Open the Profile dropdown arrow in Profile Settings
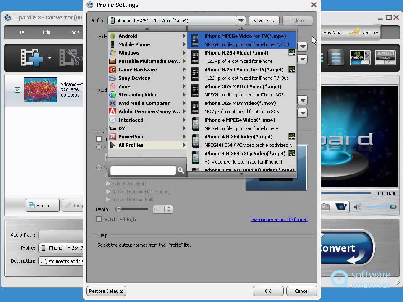403x302 pixels. click(x=241, y=21)
